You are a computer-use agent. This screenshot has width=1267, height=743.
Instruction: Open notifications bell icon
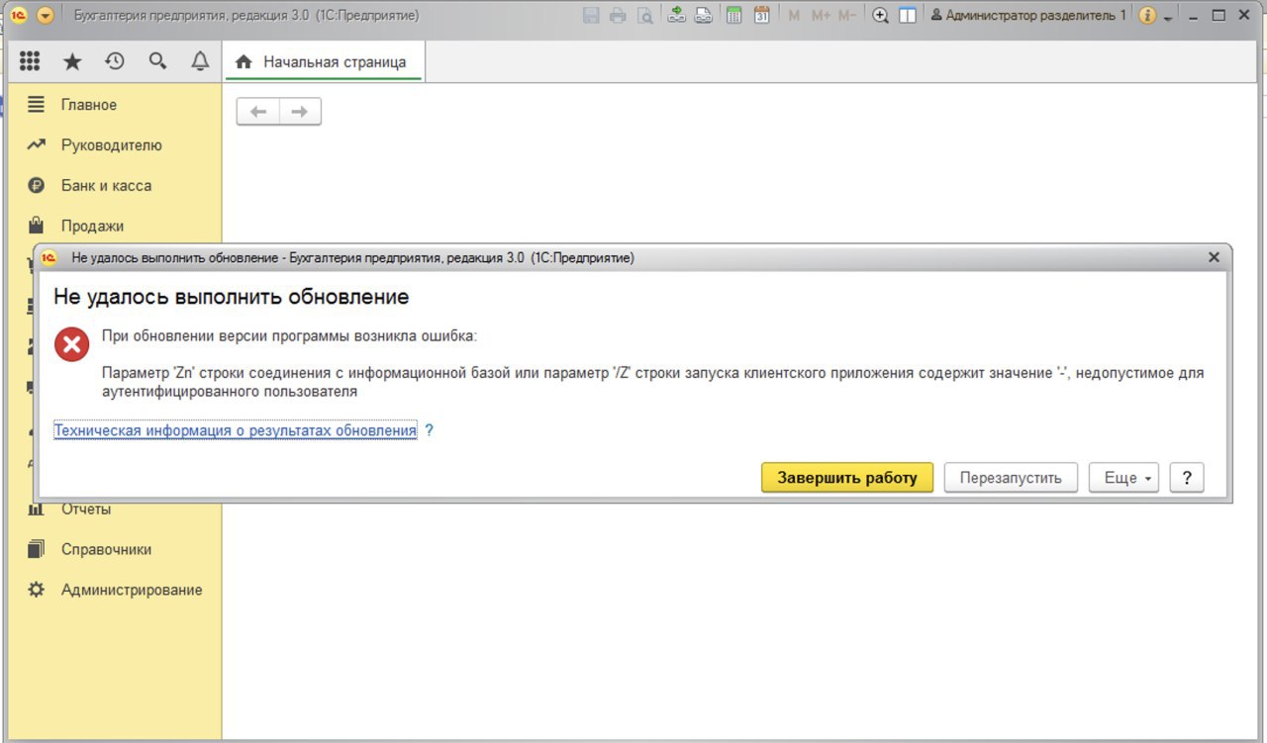tap(200, 61)
